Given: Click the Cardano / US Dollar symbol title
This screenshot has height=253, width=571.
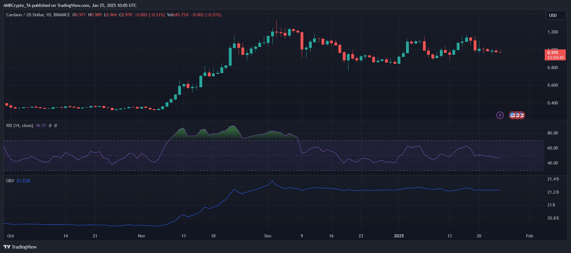Looking at the screenshot, I should coord(25,15).
